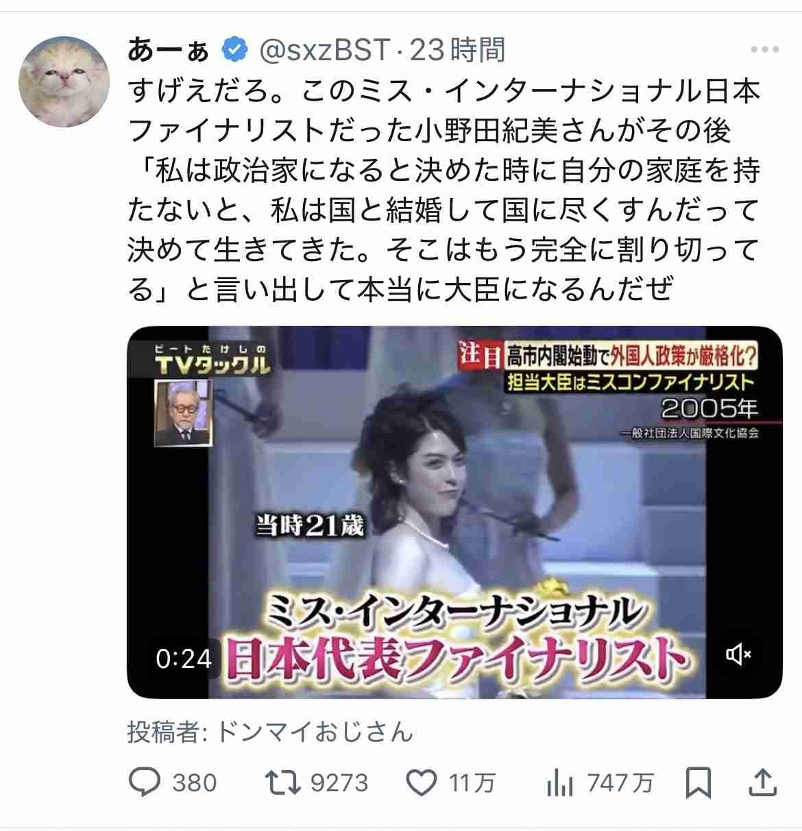
Task: Open the @sxzBST handle link
Action: [x=325, y=50]
